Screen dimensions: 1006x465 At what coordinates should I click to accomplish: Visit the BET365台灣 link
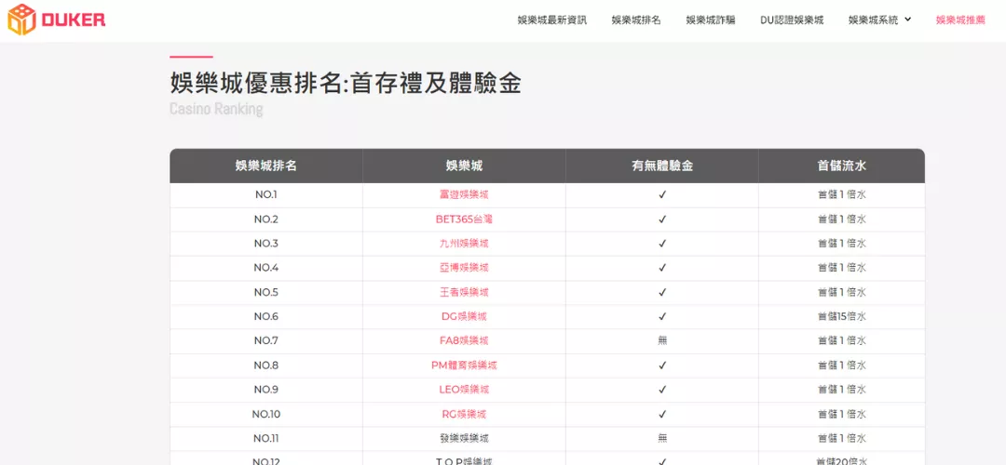[464, 219]
